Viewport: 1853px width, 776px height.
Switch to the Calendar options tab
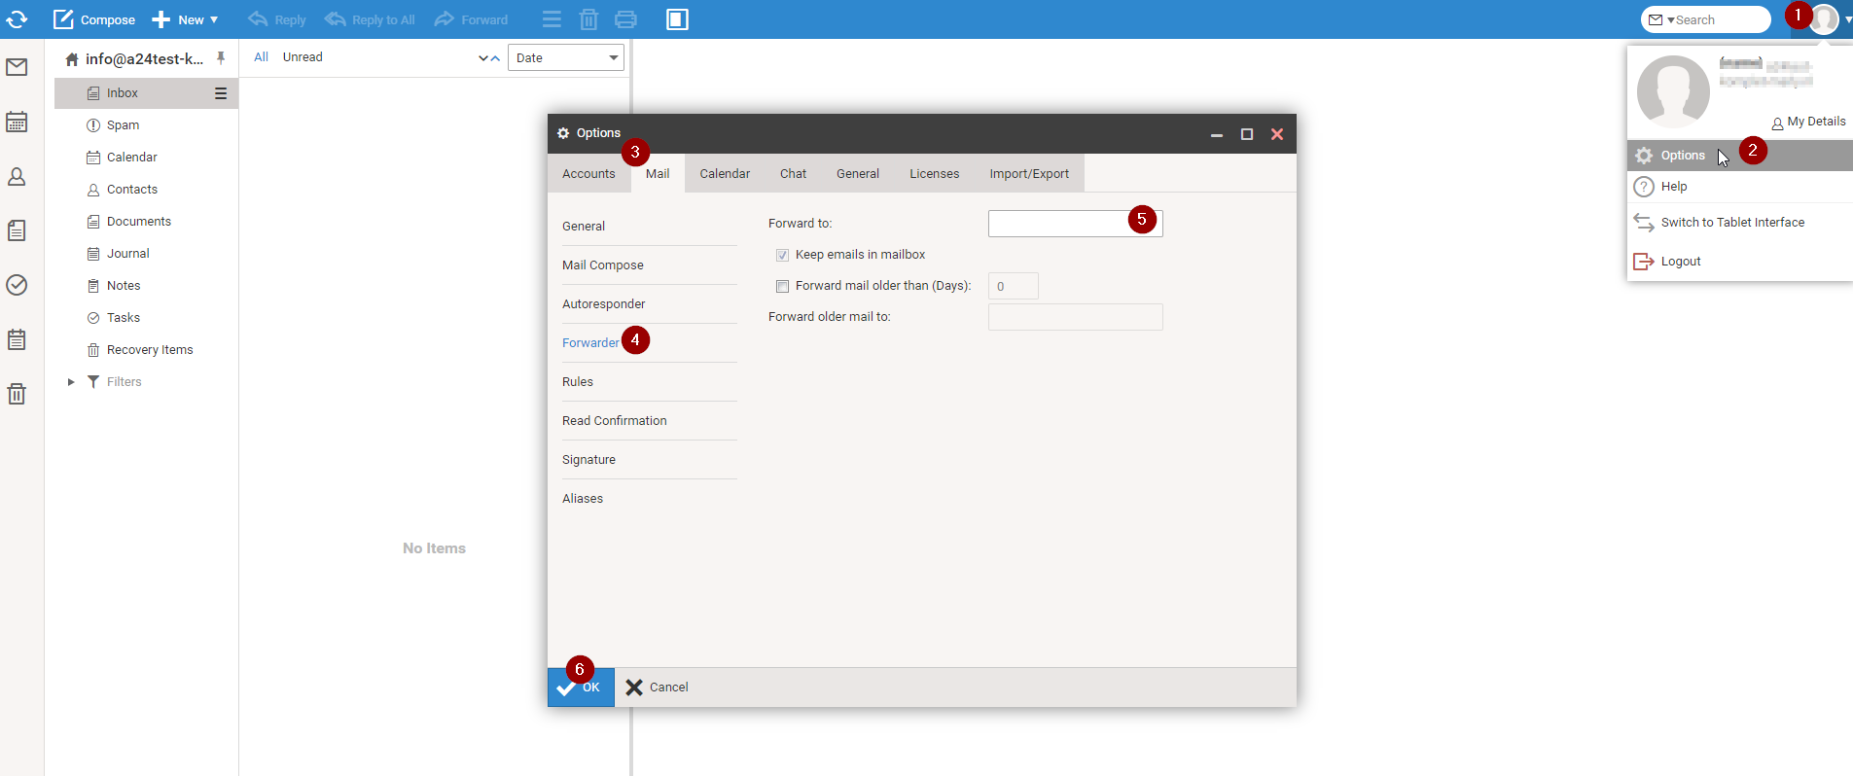[x=725, y=174]
